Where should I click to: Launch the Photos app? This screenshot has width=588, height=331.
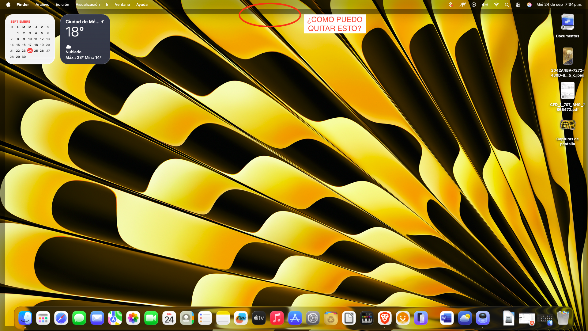(133, 318)
